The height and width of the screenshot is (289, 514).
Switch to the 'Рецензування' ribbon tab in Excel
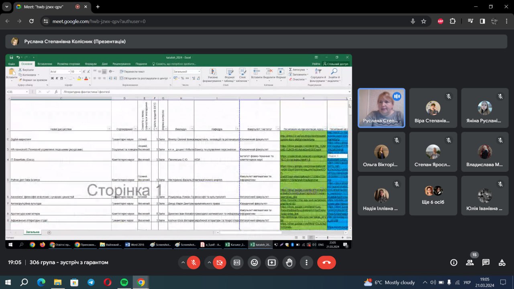click(121, 64)
